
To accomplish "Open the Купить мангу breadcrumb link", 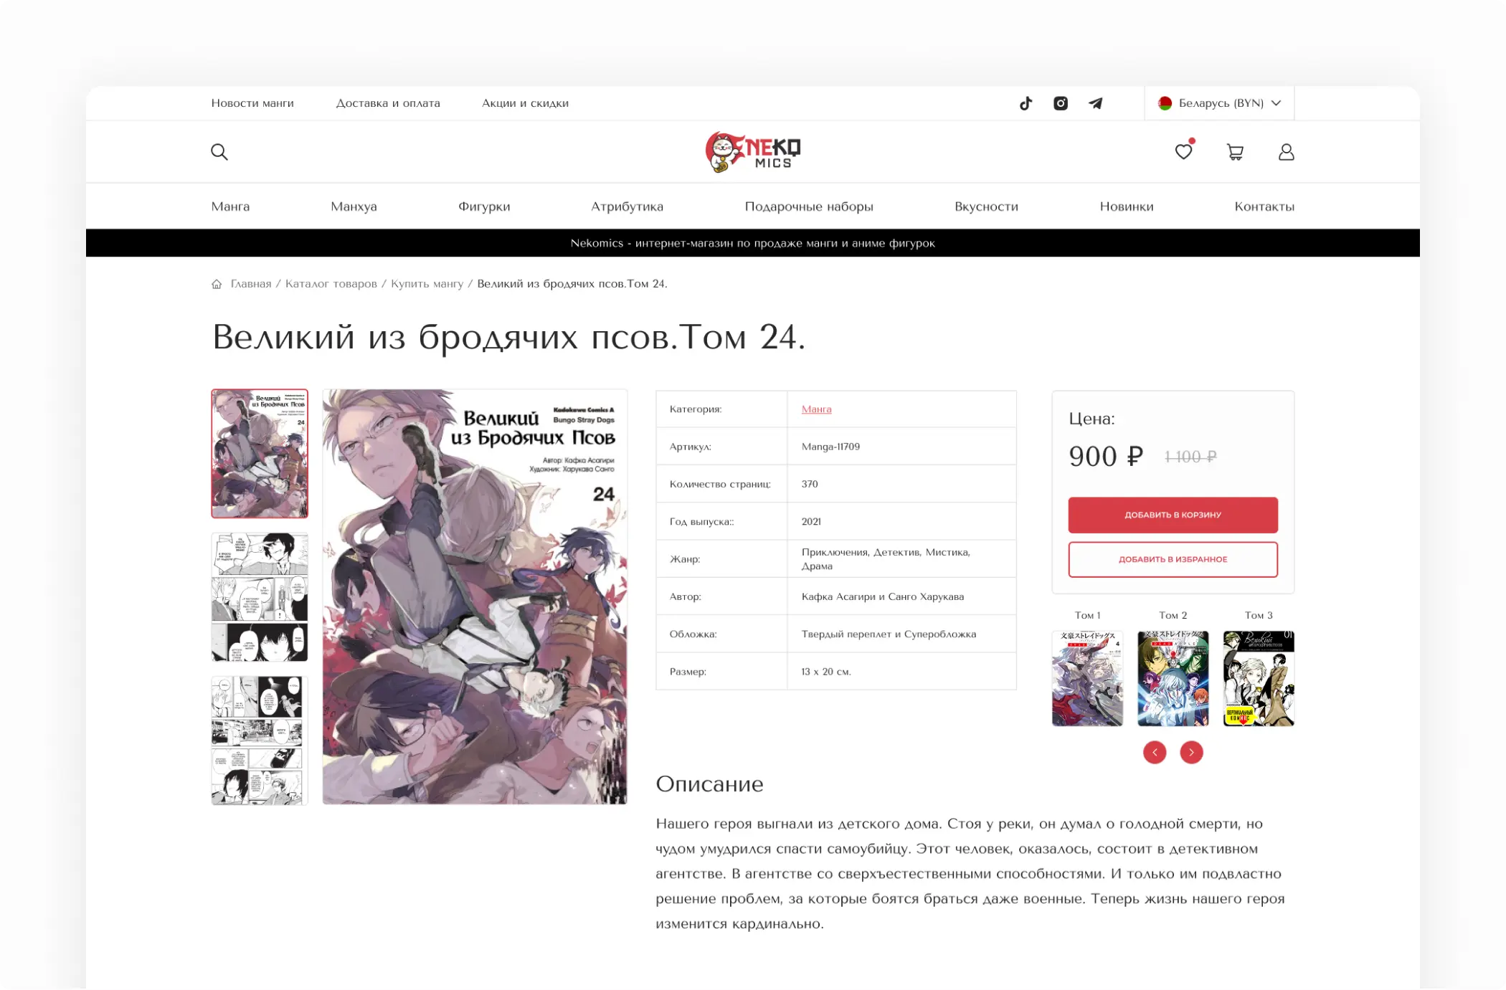I will (427, 284).
